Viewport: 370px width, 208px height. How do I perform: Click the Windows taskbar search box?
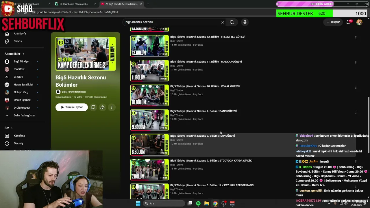tap(164, 203)
